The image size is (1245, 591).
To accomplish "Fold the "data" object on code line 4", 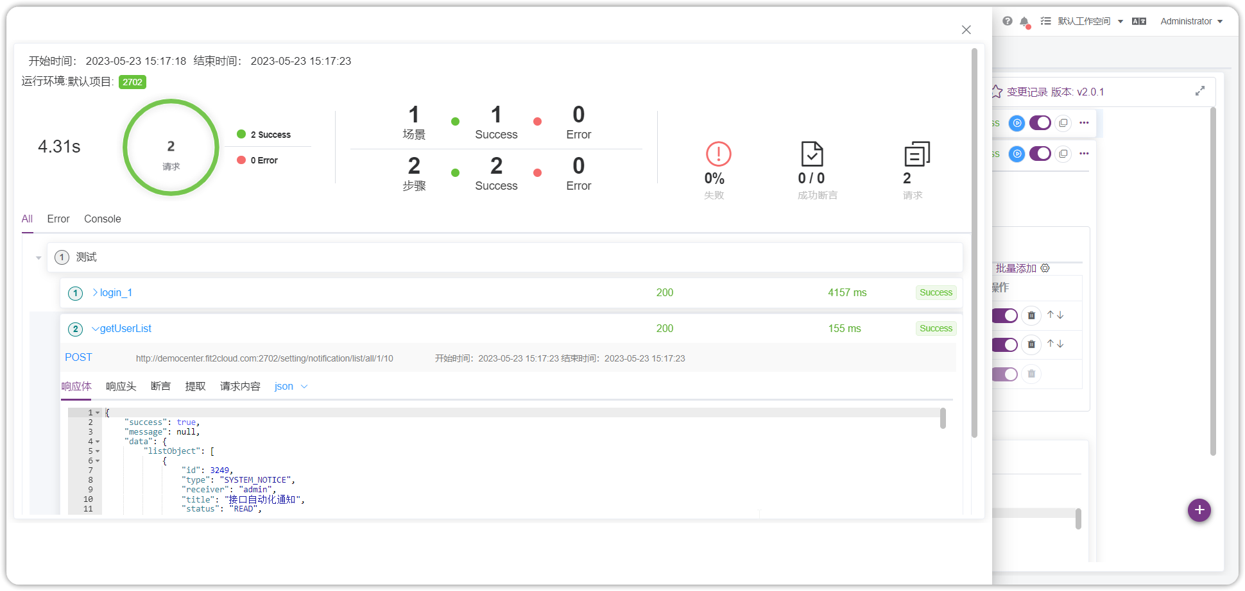I will pyautogui.click(x=98, y=442).
